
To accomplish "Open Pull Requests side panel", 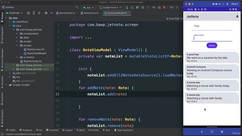I will [x=2, y=35].
